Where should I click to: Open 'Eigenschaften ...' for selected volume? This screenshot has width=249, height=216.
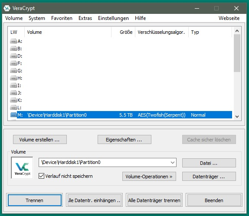124,140
